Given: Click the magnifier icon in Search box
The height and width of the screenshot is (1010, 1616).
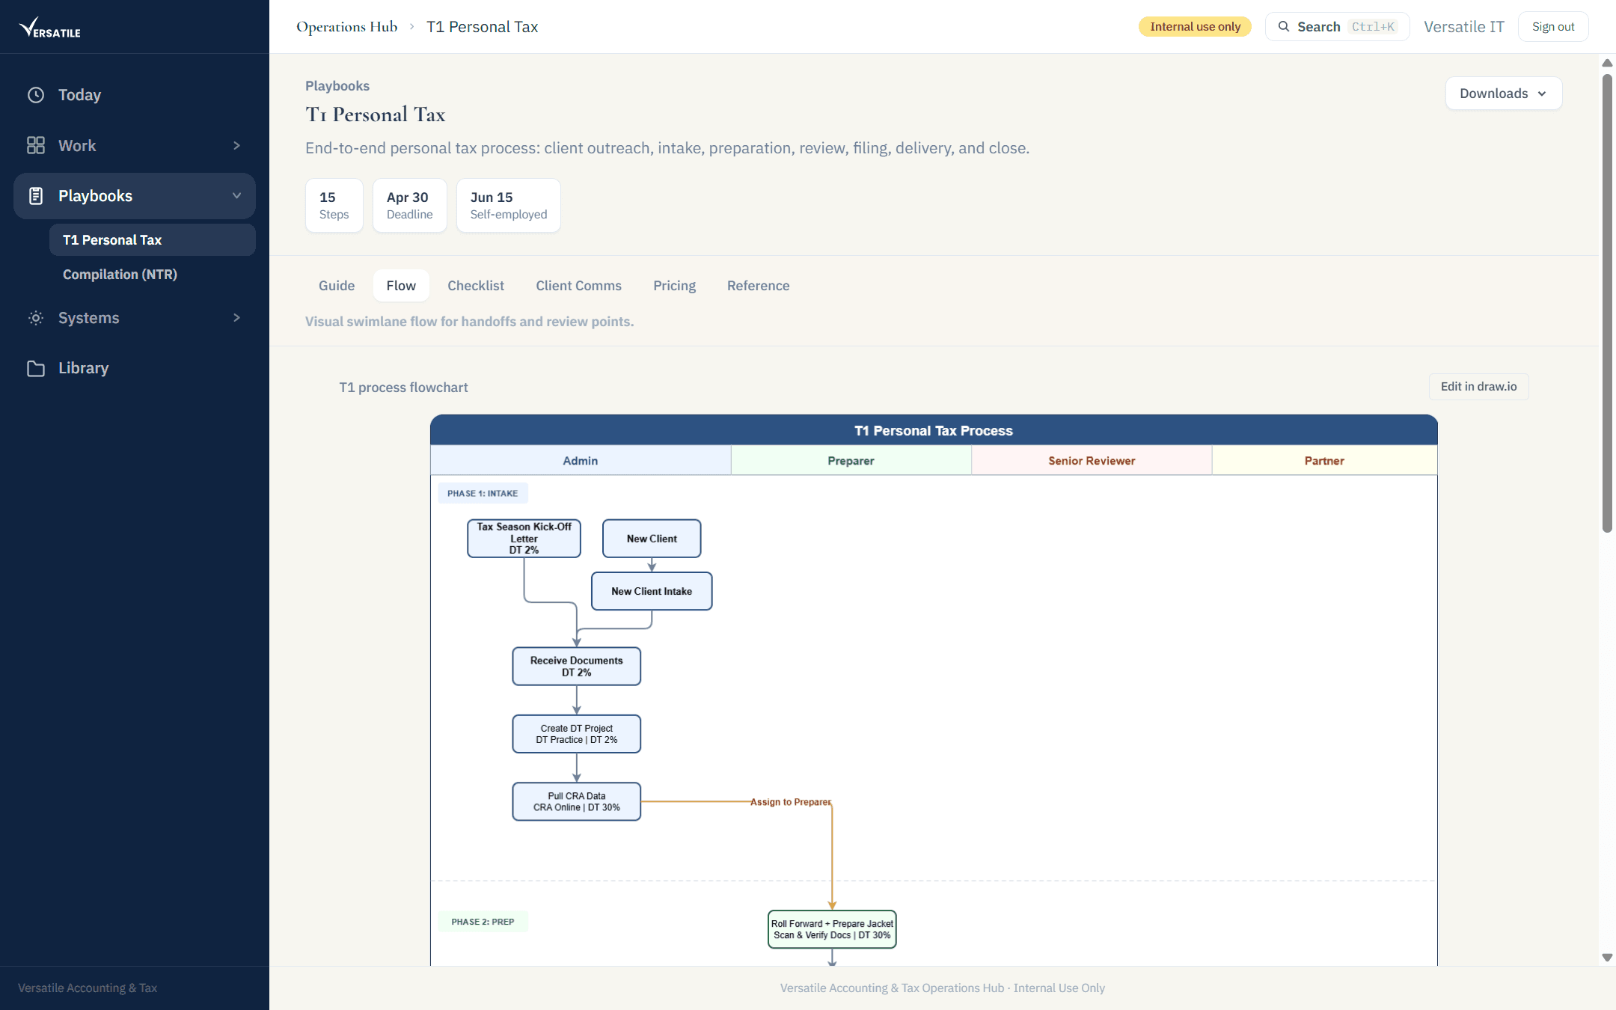Looking at the screenshot, I should point(1284,27).
